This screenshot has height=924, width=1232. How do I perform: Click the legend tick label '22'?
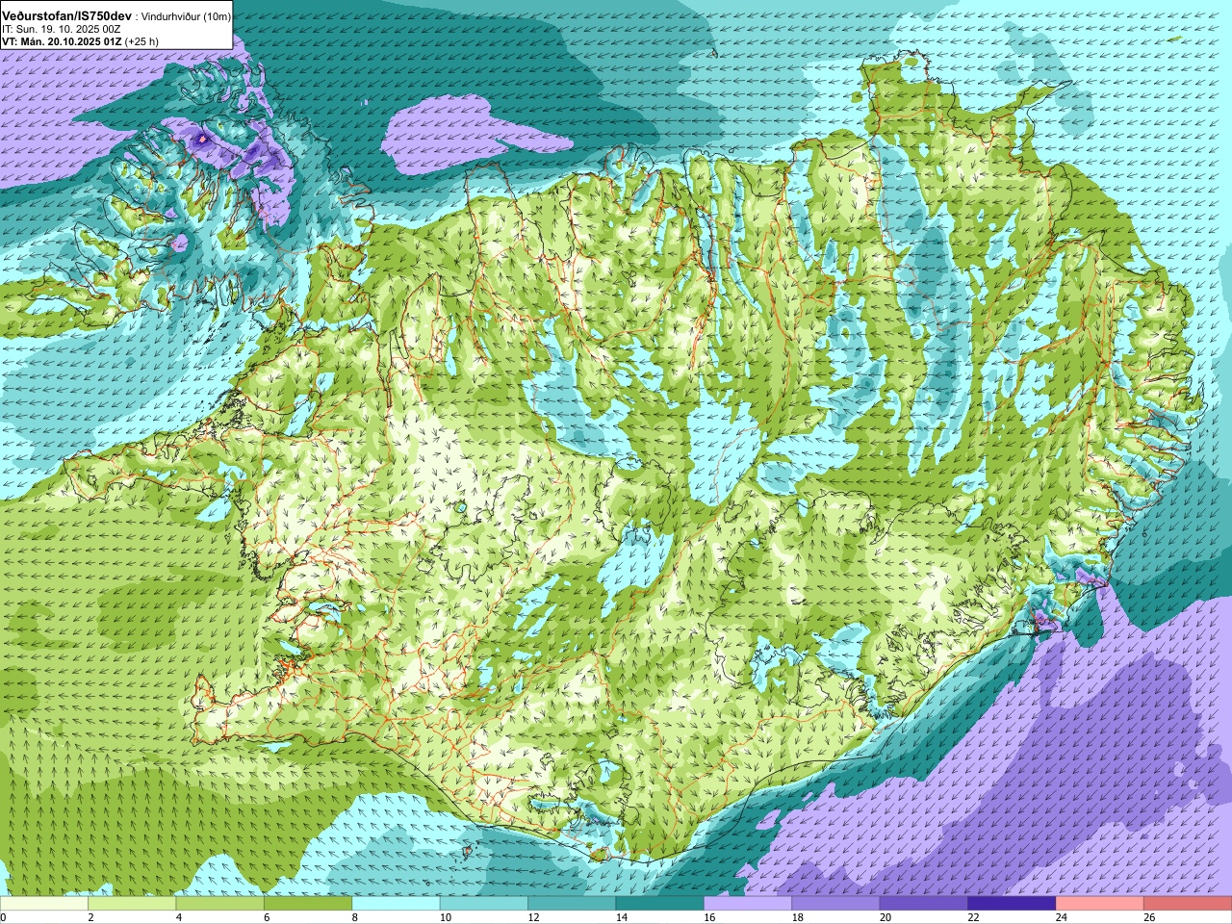[973, 917]
